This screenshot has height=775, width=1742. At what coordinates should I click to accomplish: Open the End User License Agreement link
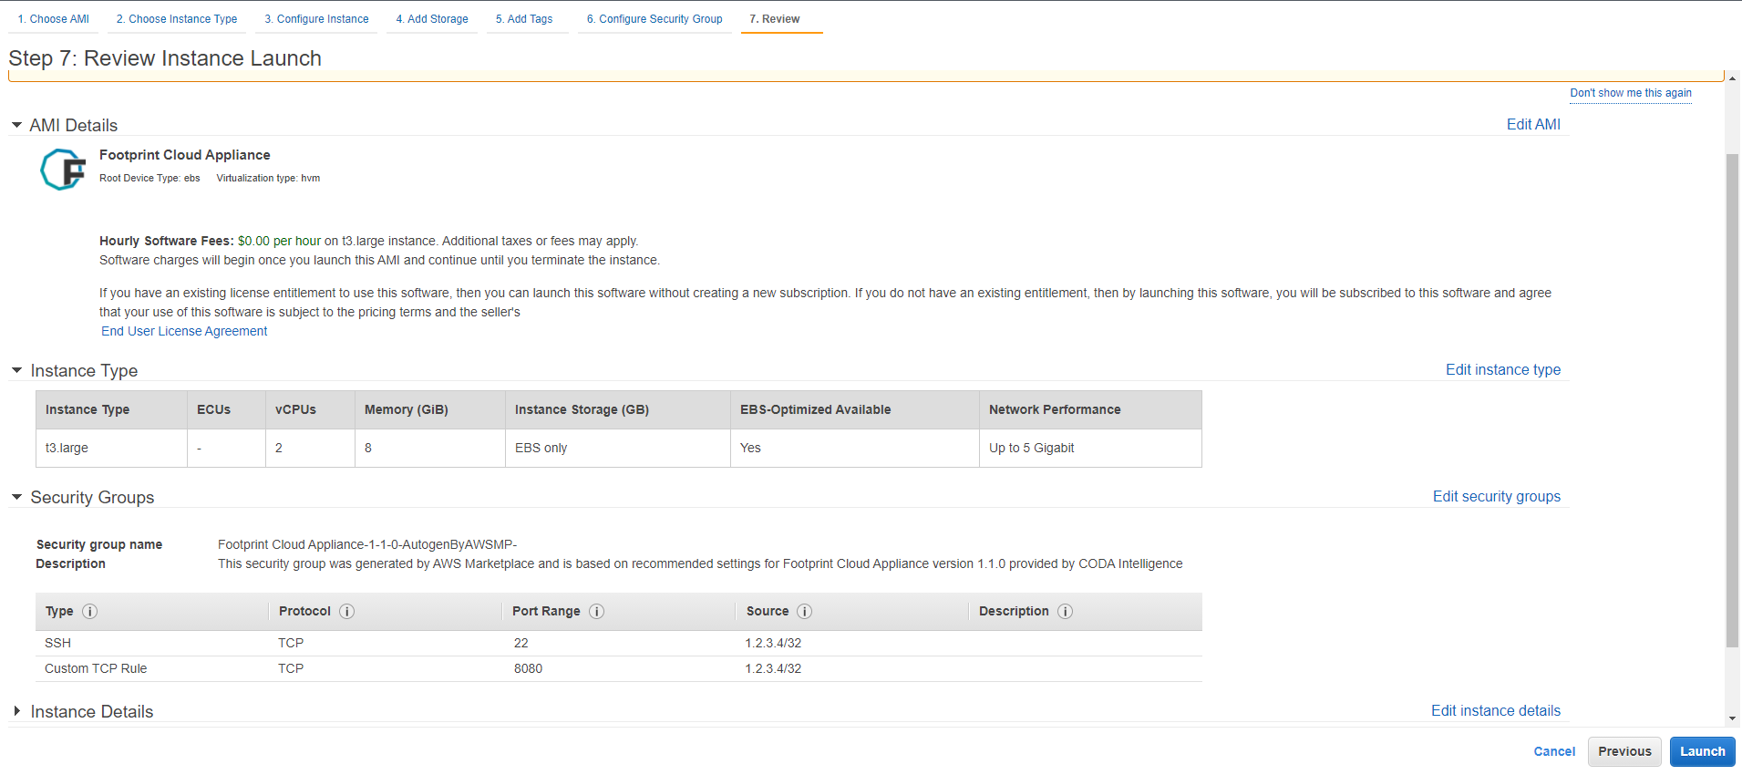(x=184, y=332)
